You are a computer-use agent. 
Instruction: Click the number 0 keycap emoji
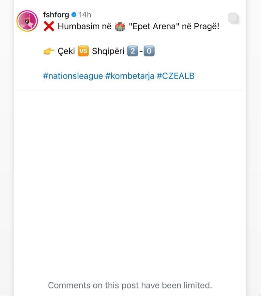pos(149,51)
